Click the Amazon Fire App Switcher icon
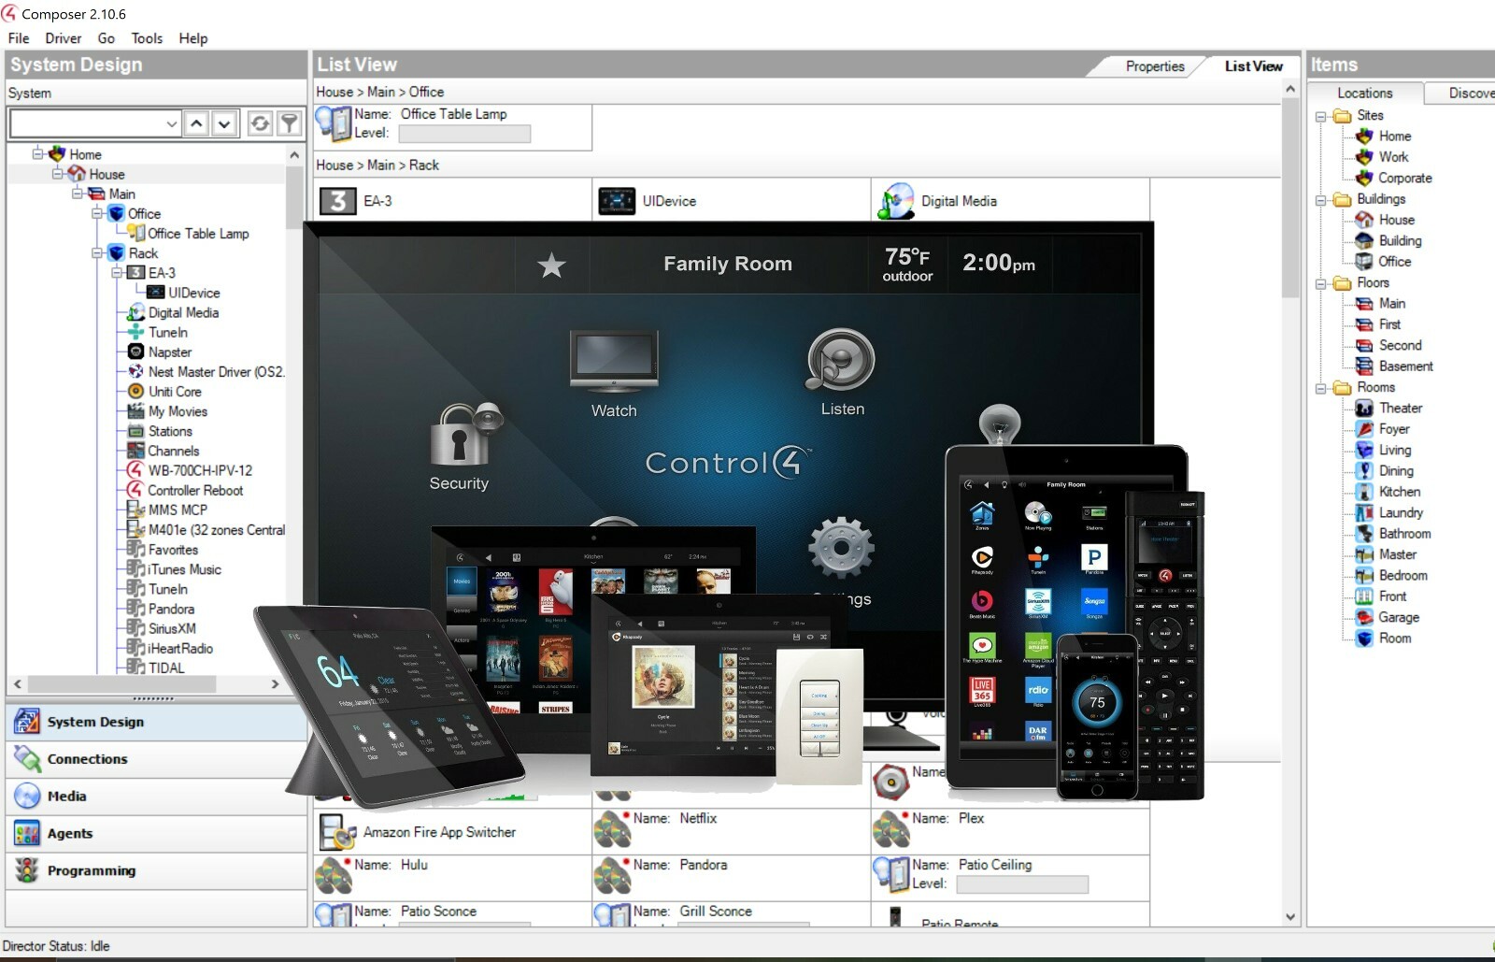Viewport: 1495px width, 962px height. point(336,832)
